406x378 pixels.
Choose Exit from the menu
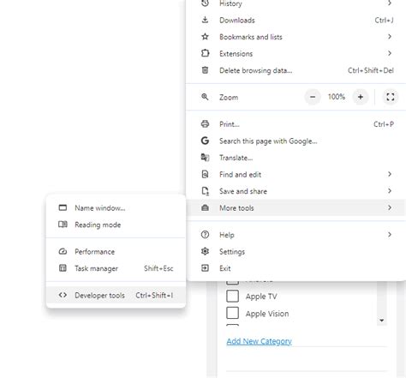click(296, 268)
